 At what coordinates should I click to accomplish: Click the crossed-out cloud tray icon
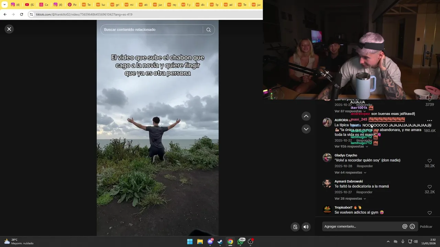point(395,242)
